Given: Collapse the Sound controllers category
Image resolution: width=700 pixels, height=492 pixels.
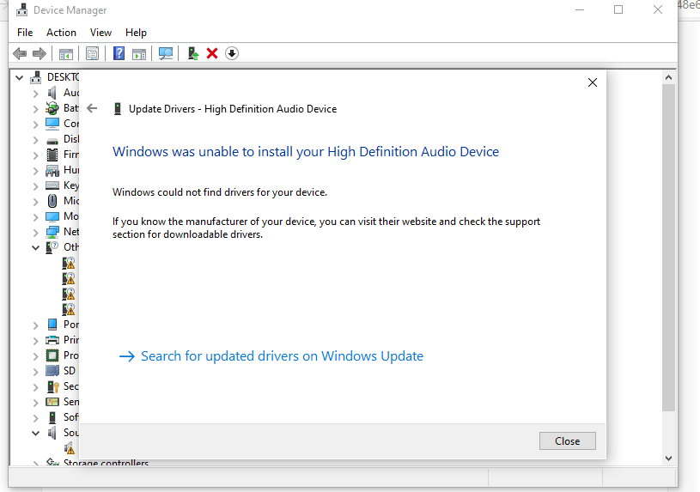Looking at the screenshot, I should coord(36,433).
